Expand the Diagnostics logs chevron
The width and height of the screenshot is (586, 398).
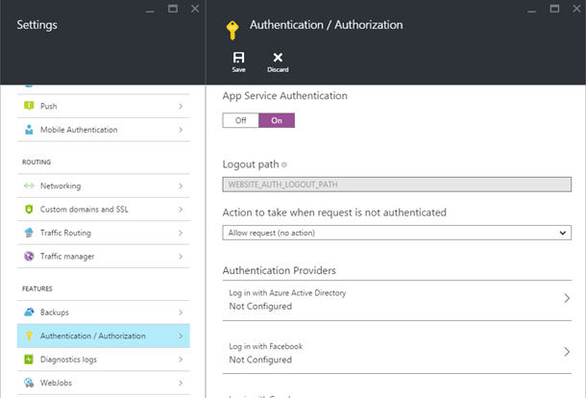tap(181, 360)
